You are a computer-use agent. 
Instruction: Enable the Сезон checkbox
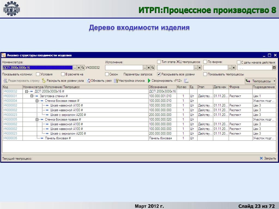point(107,74)
